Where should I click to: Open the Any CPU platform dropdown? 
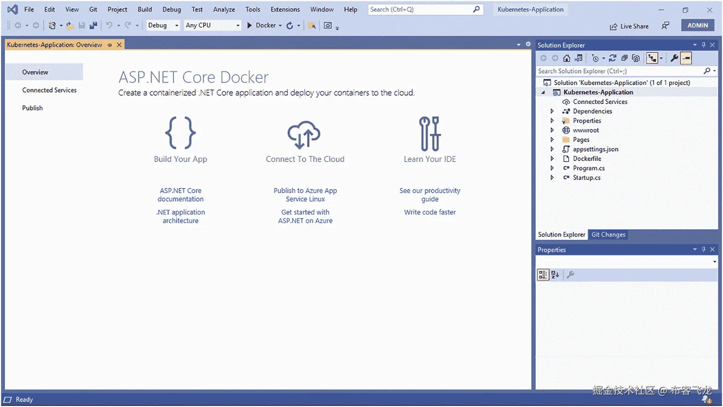point(213,26)
